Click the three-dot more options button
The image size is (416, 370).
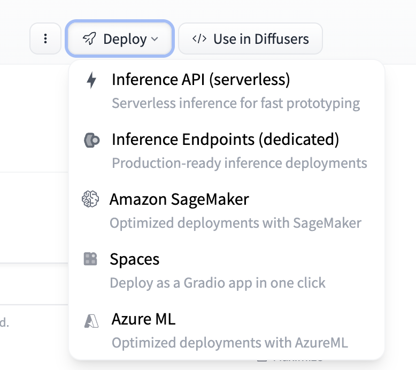(45, 38)
